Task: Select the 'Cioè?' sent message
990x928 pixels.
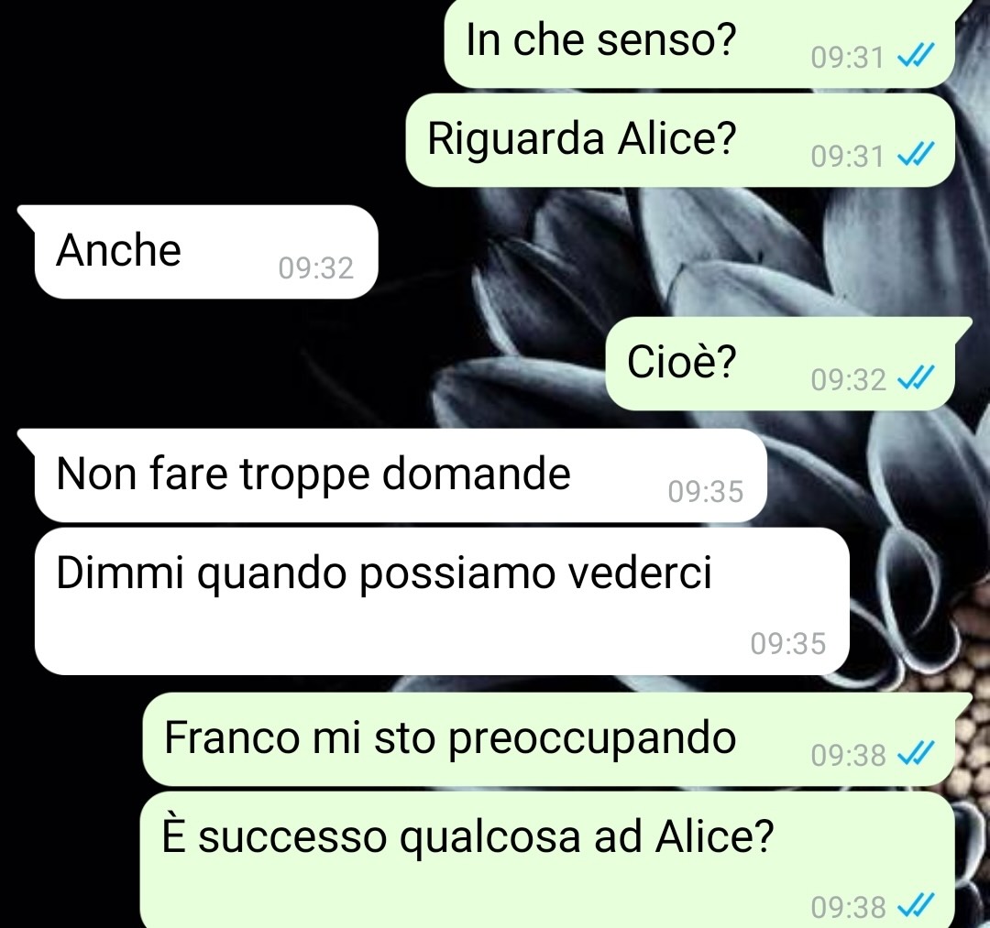Action: 780,364
